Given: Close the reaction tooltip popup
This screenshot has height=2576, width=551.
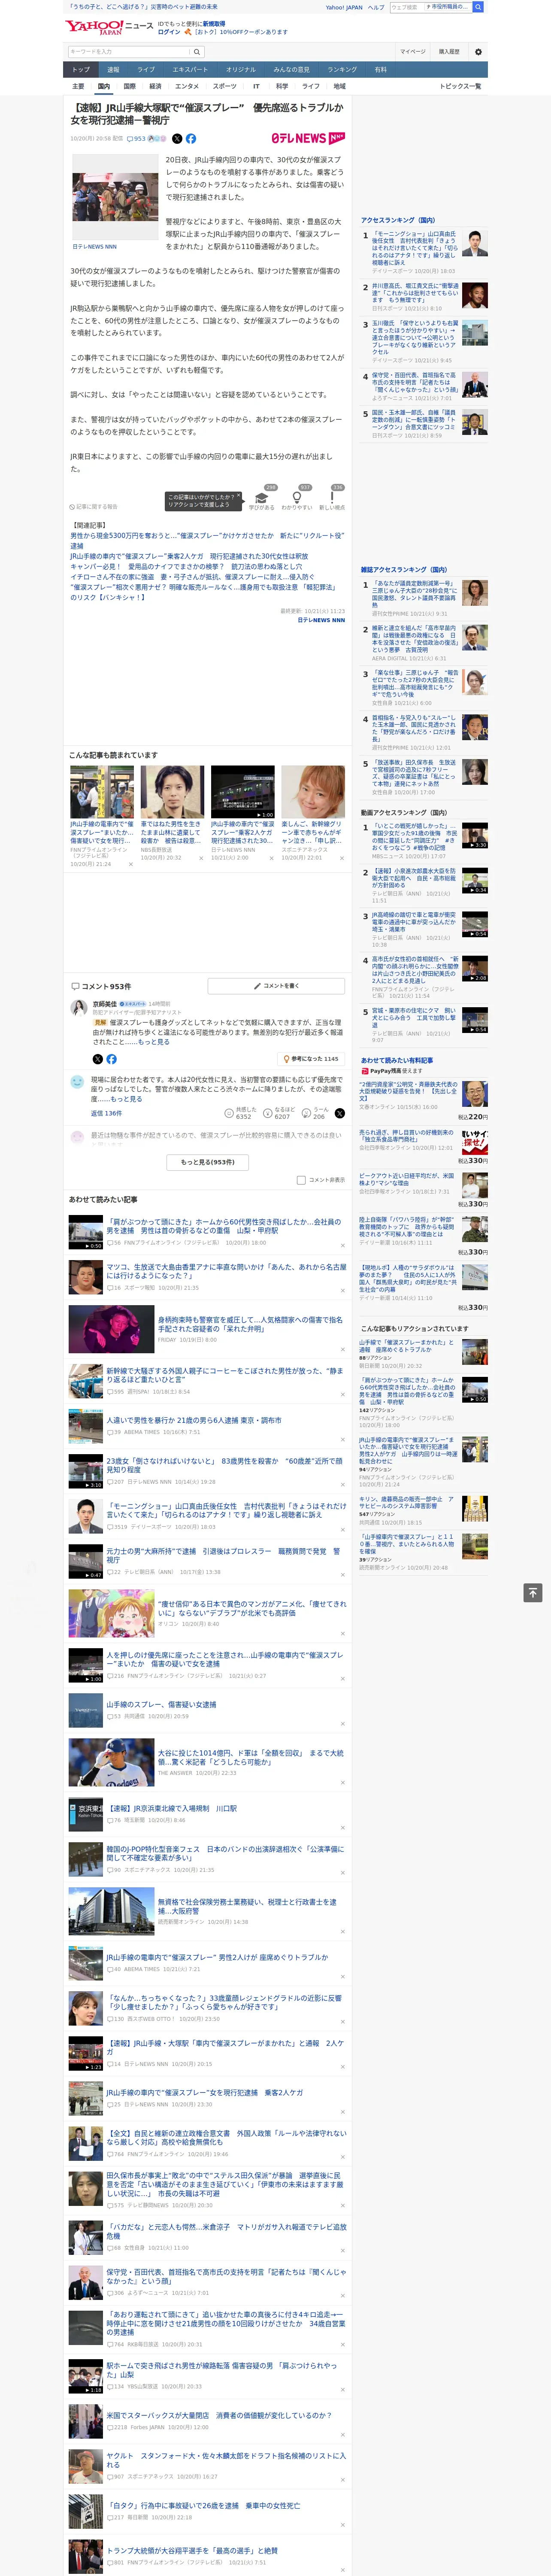Looking at the screenshot, I should (x=238, y=496).
